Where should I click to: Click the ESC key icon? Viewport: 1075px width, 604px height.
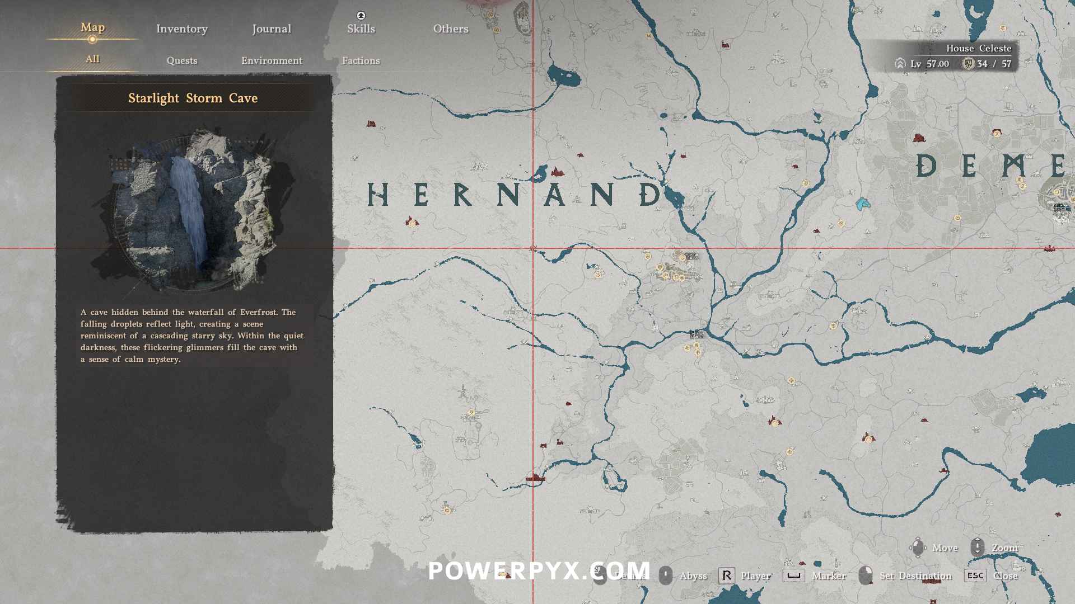coord(975,575)
